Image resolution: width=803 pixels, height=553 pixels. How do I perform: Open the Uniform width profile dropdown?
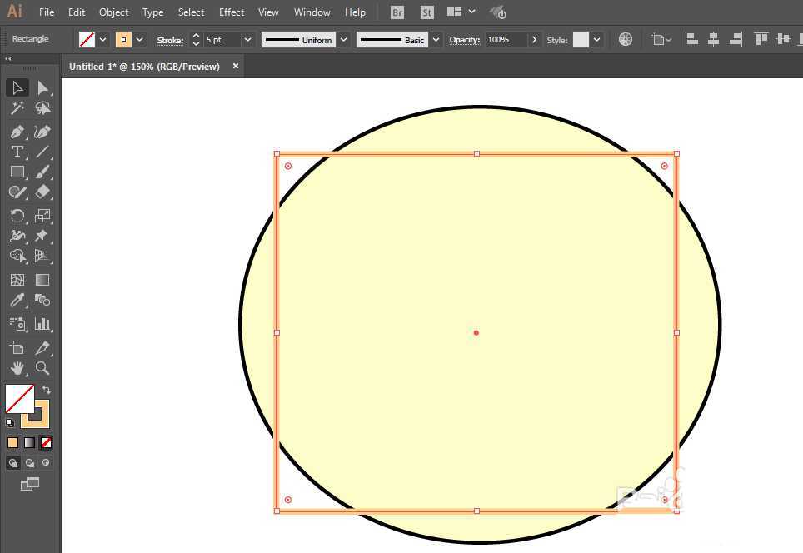coord(343,40)
